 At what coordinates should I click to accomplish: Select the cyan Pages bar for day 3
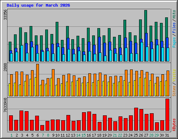[x=22, y=53]
